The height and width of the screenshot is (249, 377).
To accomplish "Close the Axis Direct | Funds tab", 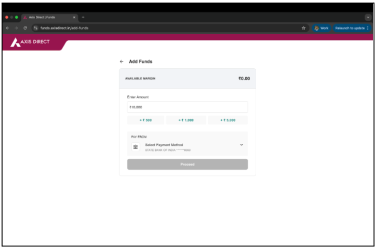I will (x=74, y=17).
